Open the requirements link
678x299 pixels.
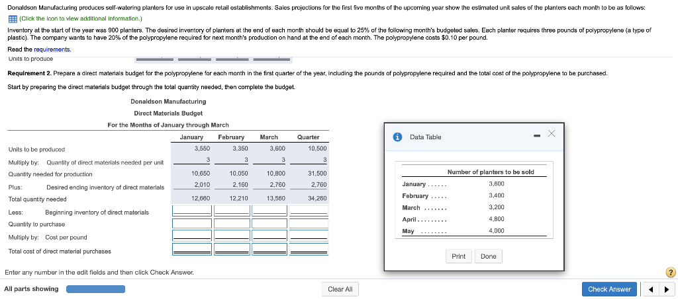[x=52, y=50]
